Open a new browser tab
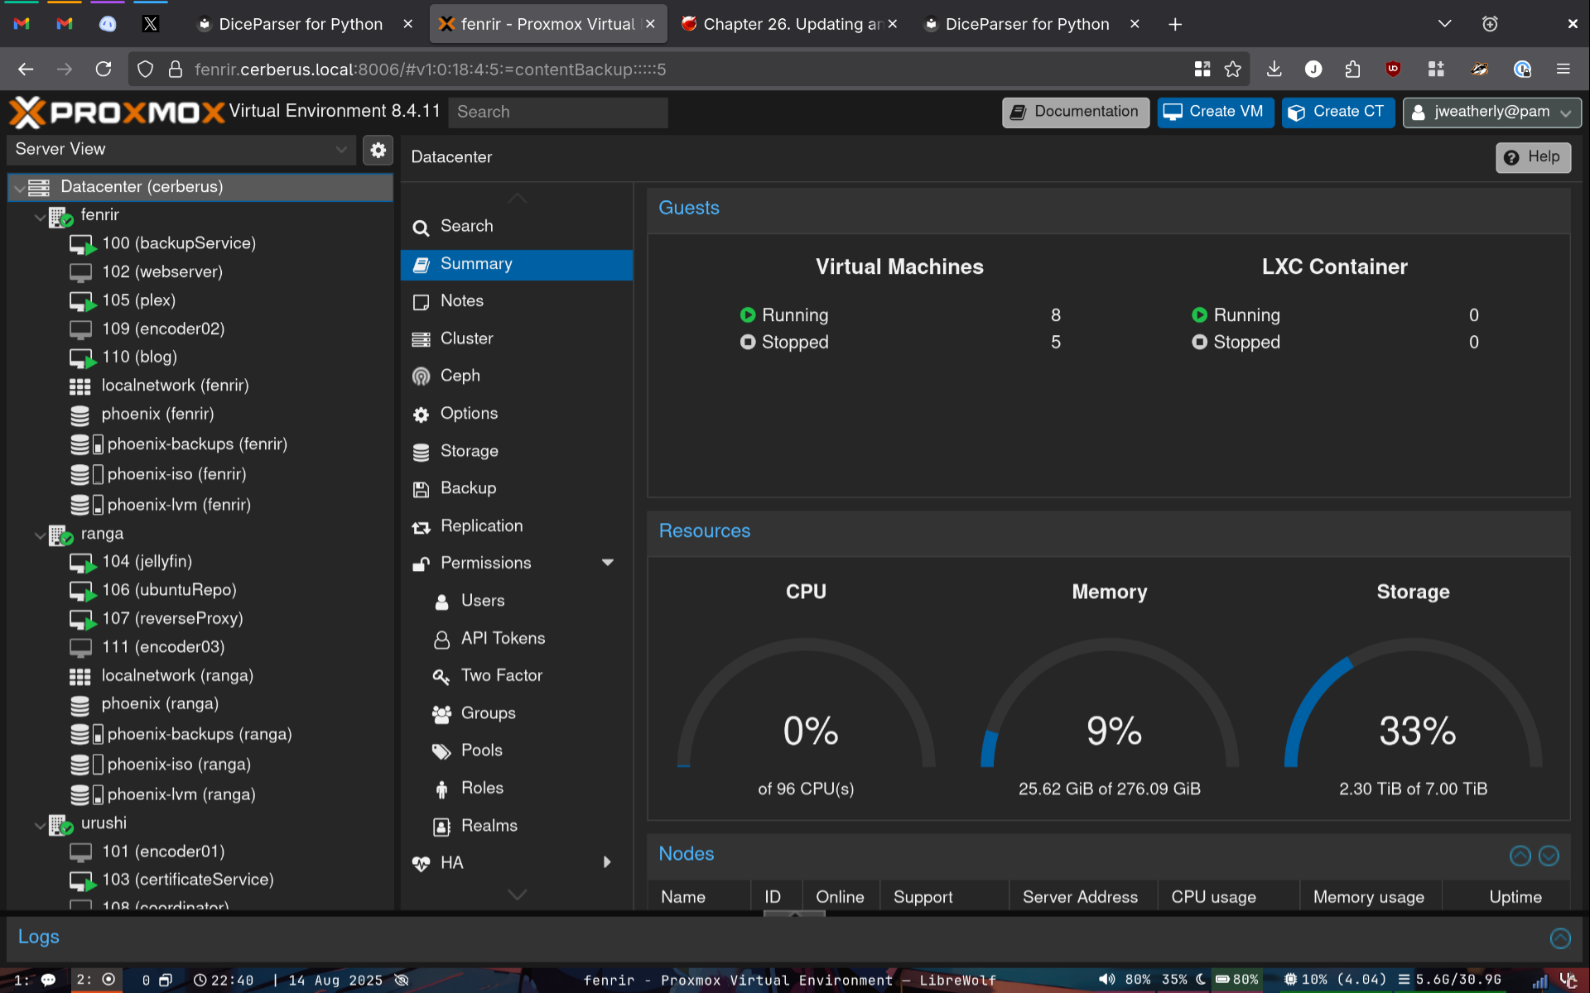 click(x=1174, y=24)
